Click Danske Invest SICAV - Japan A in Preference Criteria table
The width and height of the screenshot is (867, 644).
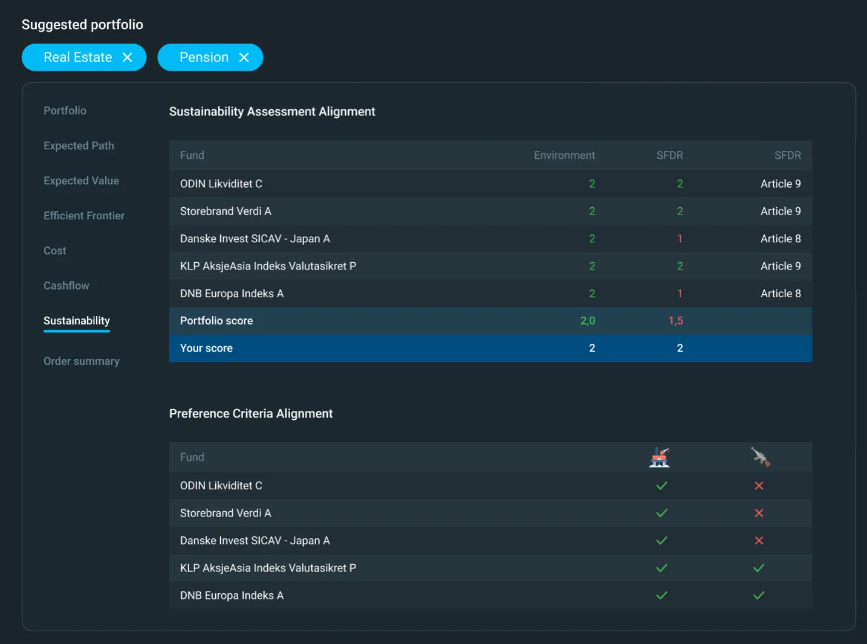point(255,541)
